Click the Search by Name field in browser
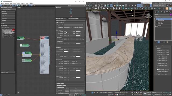 [9, 9]
